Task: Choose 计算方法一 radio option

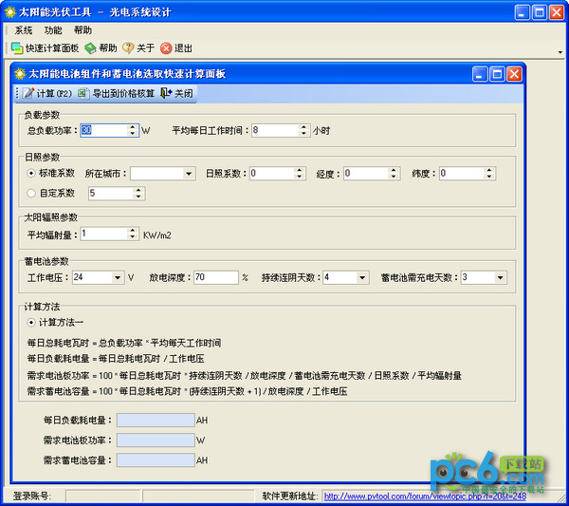Action: click(x=32, y=322)
